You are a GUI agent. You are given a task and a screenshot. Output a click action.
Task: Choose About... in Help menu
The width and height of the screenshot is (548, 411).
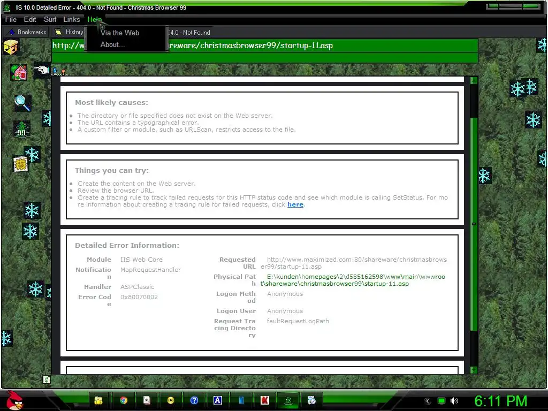pos(112,45)
